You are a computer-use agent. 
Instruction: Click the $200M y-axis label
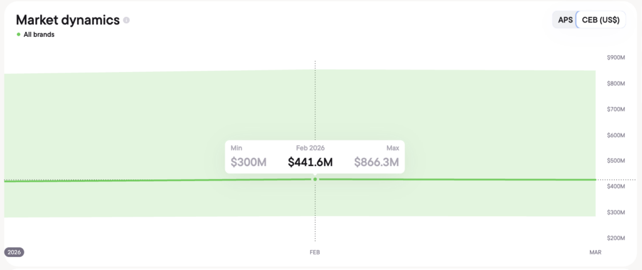pyautogui.click(x=616, y=238)
